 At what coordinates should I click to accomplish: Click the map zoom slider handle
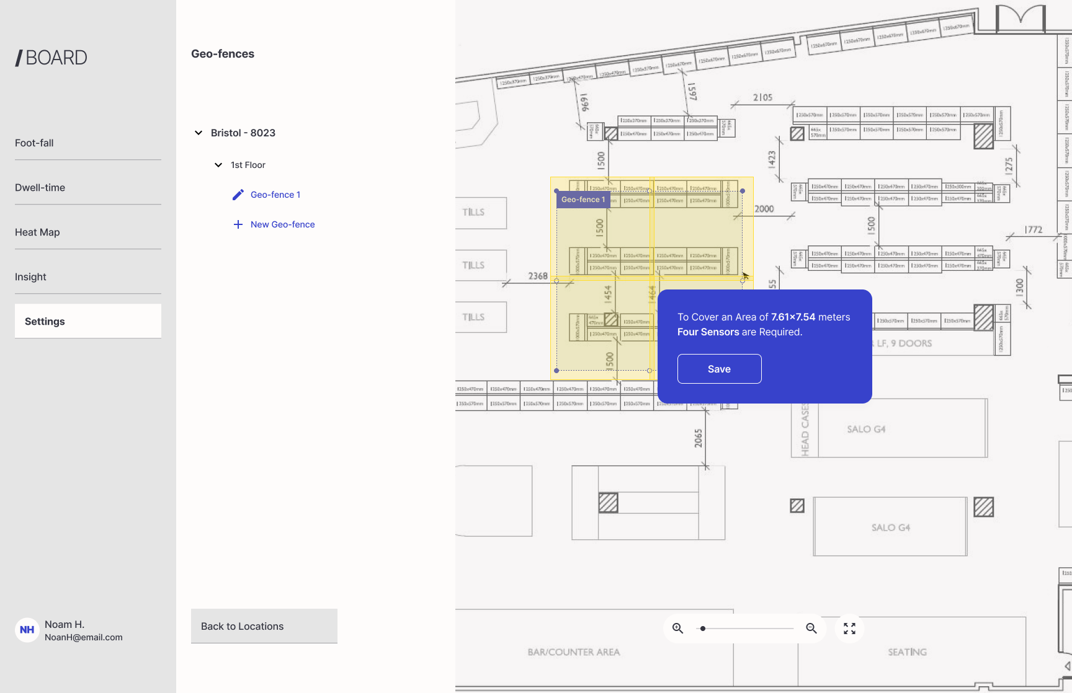tap(703, 629)
